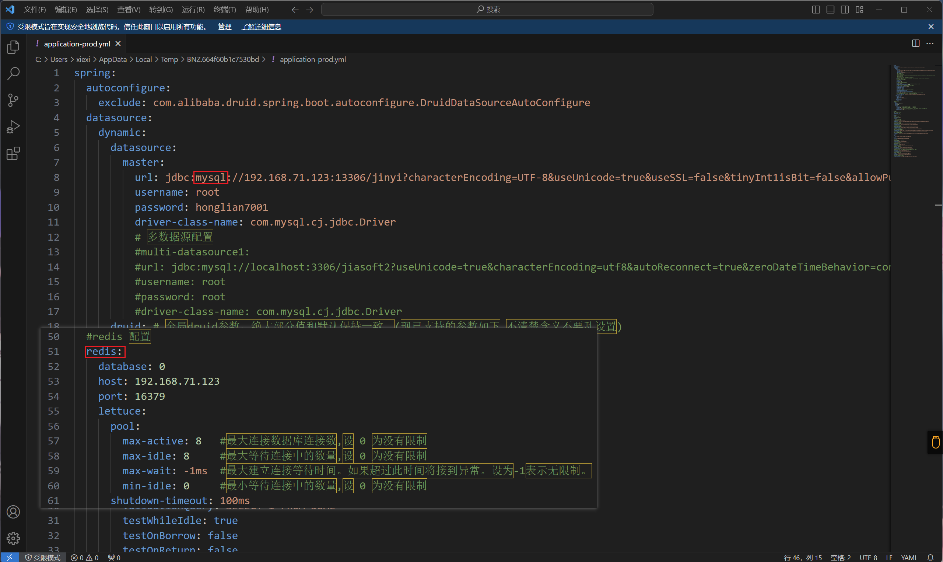
Task: Click the VS Code logo icon
Action: [x=10, y=9]
